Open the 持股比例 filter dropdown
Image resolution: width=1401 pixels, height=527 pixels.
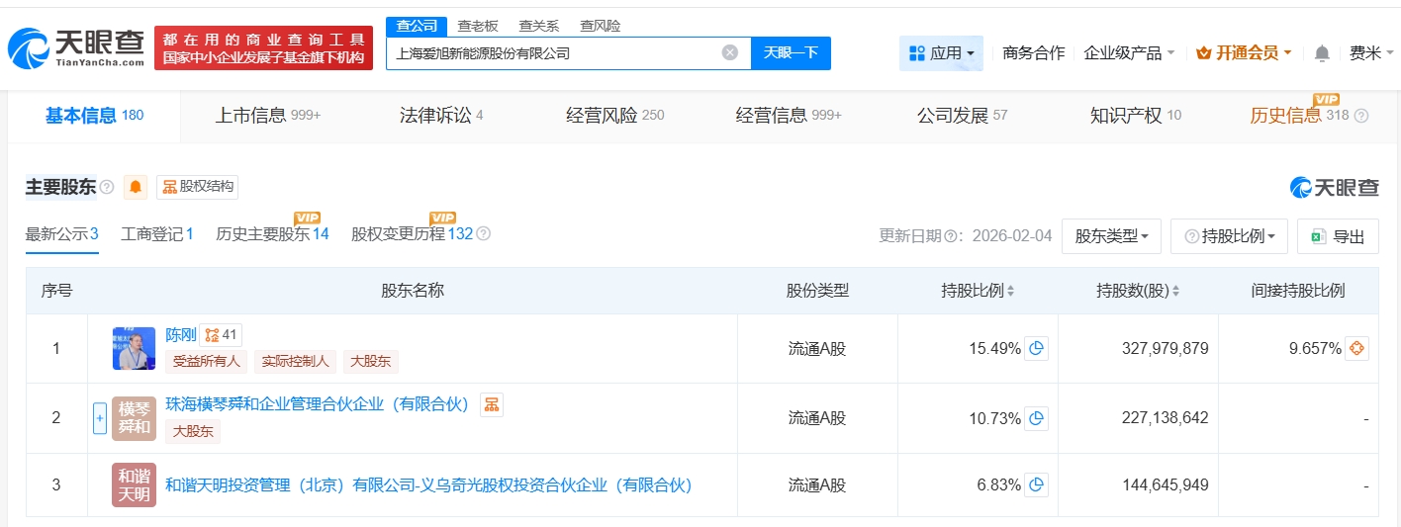[x=1229, y=236]
